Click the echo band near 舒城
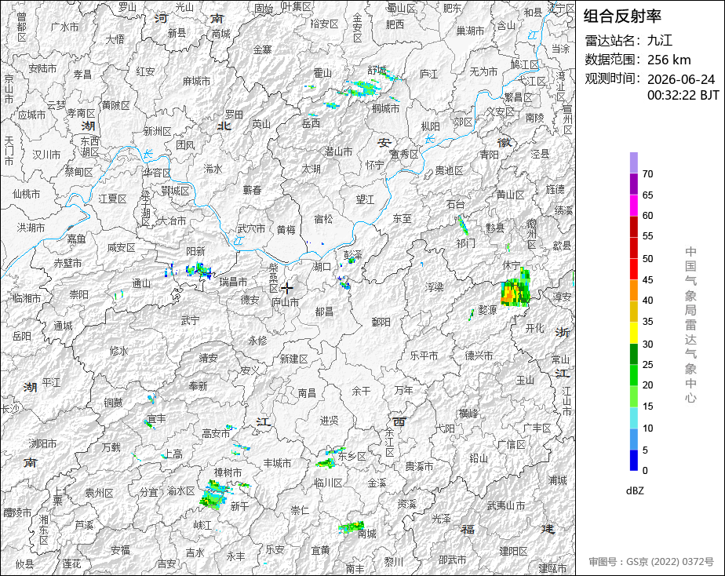 tap(363, 88)
